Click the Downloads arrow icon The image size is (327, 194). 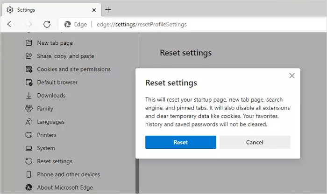click(x=28, y=96)
